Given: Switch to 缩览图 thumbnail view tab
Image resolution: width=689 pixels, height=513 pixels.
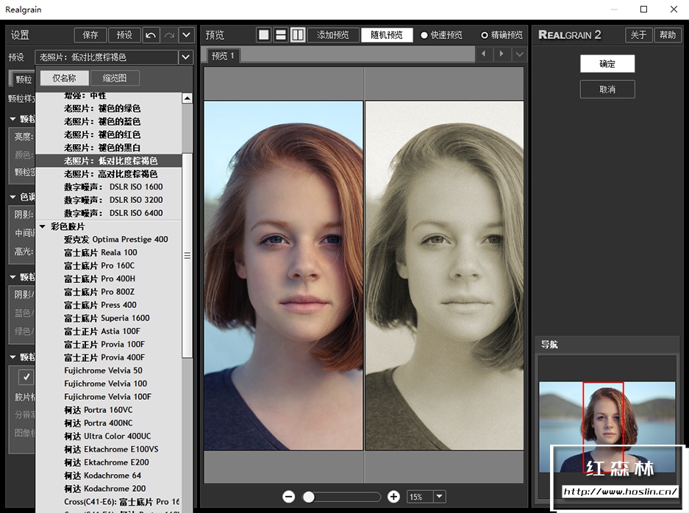Looking at the screenshot, I should (x=114, y=78).
